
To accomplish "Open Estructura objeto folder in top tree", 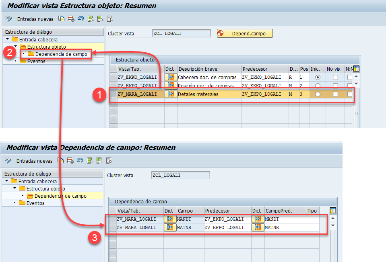I will click(x=23, y=47).
